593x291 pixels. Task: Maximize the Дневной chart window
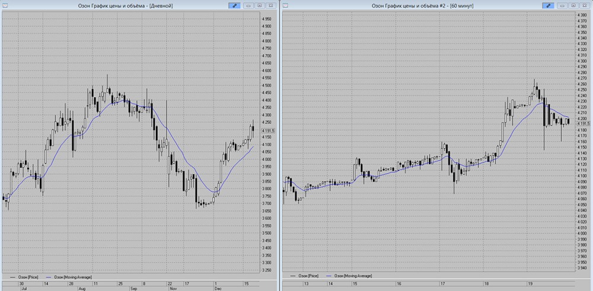click(x=260, y=6)
